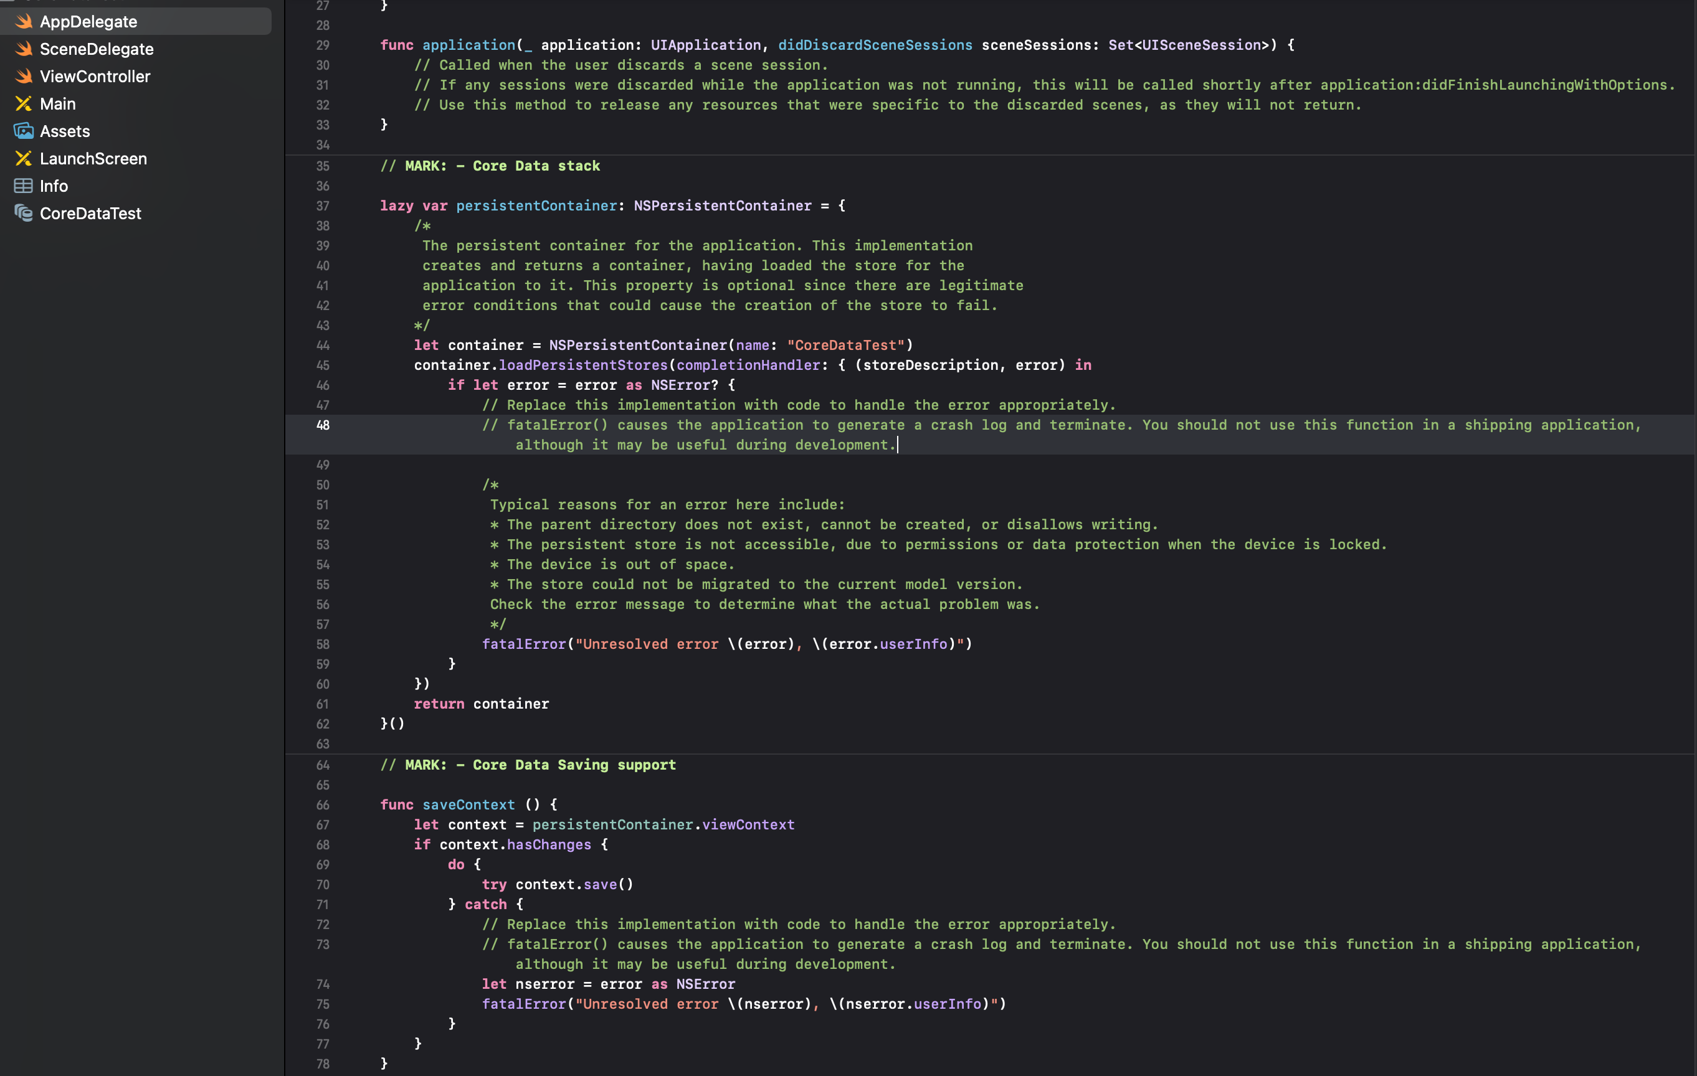Click 'Check the error message' comment line

click(766, 605)
